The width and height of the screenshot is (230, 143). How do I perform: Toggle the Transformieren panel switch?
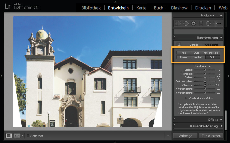tap(174, 37)
